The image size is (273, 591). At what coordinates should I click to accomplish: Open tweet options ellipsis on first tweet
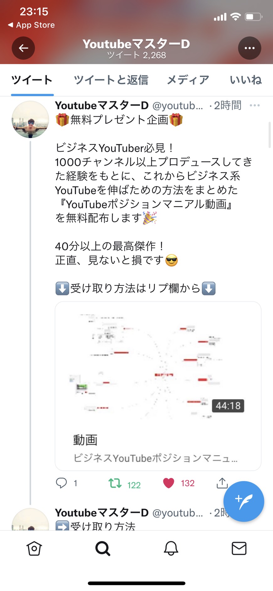tap(254, 105)
